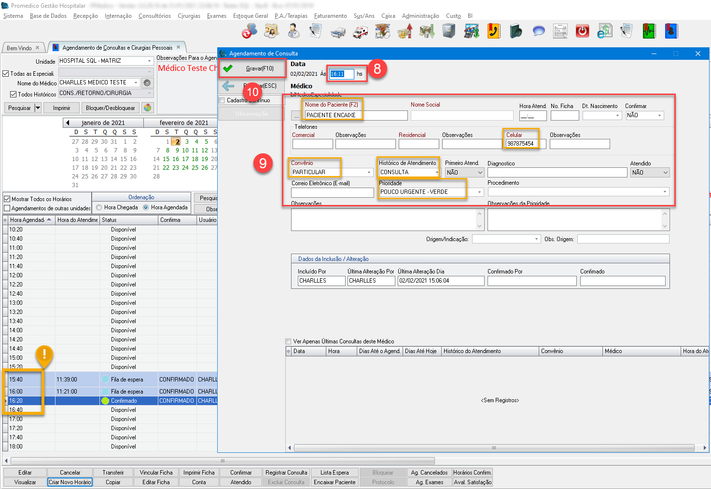This screenshot has height=489, width=711.
Task: Click the consultation grid horizontal scrollbar
Action: pos(494,448)
